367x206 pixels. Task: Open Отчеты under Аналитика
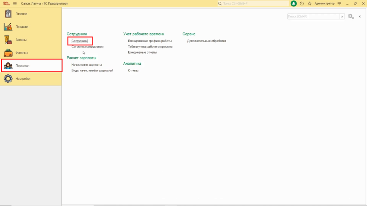point(133,70)
